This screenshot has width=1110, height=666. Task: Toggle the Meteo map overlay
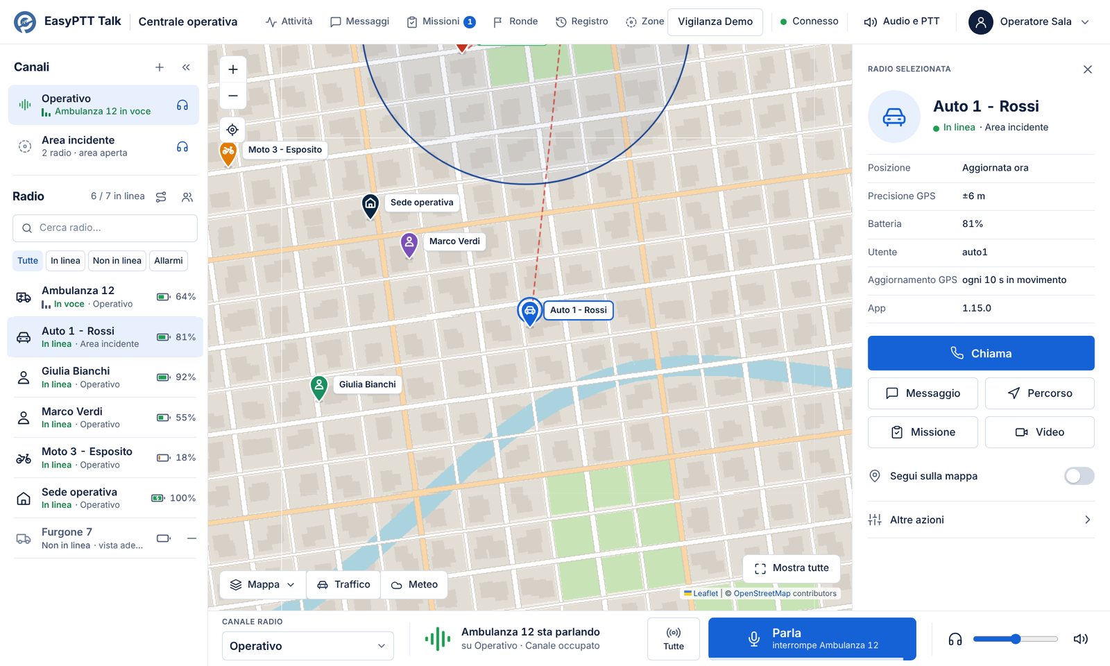414,585
